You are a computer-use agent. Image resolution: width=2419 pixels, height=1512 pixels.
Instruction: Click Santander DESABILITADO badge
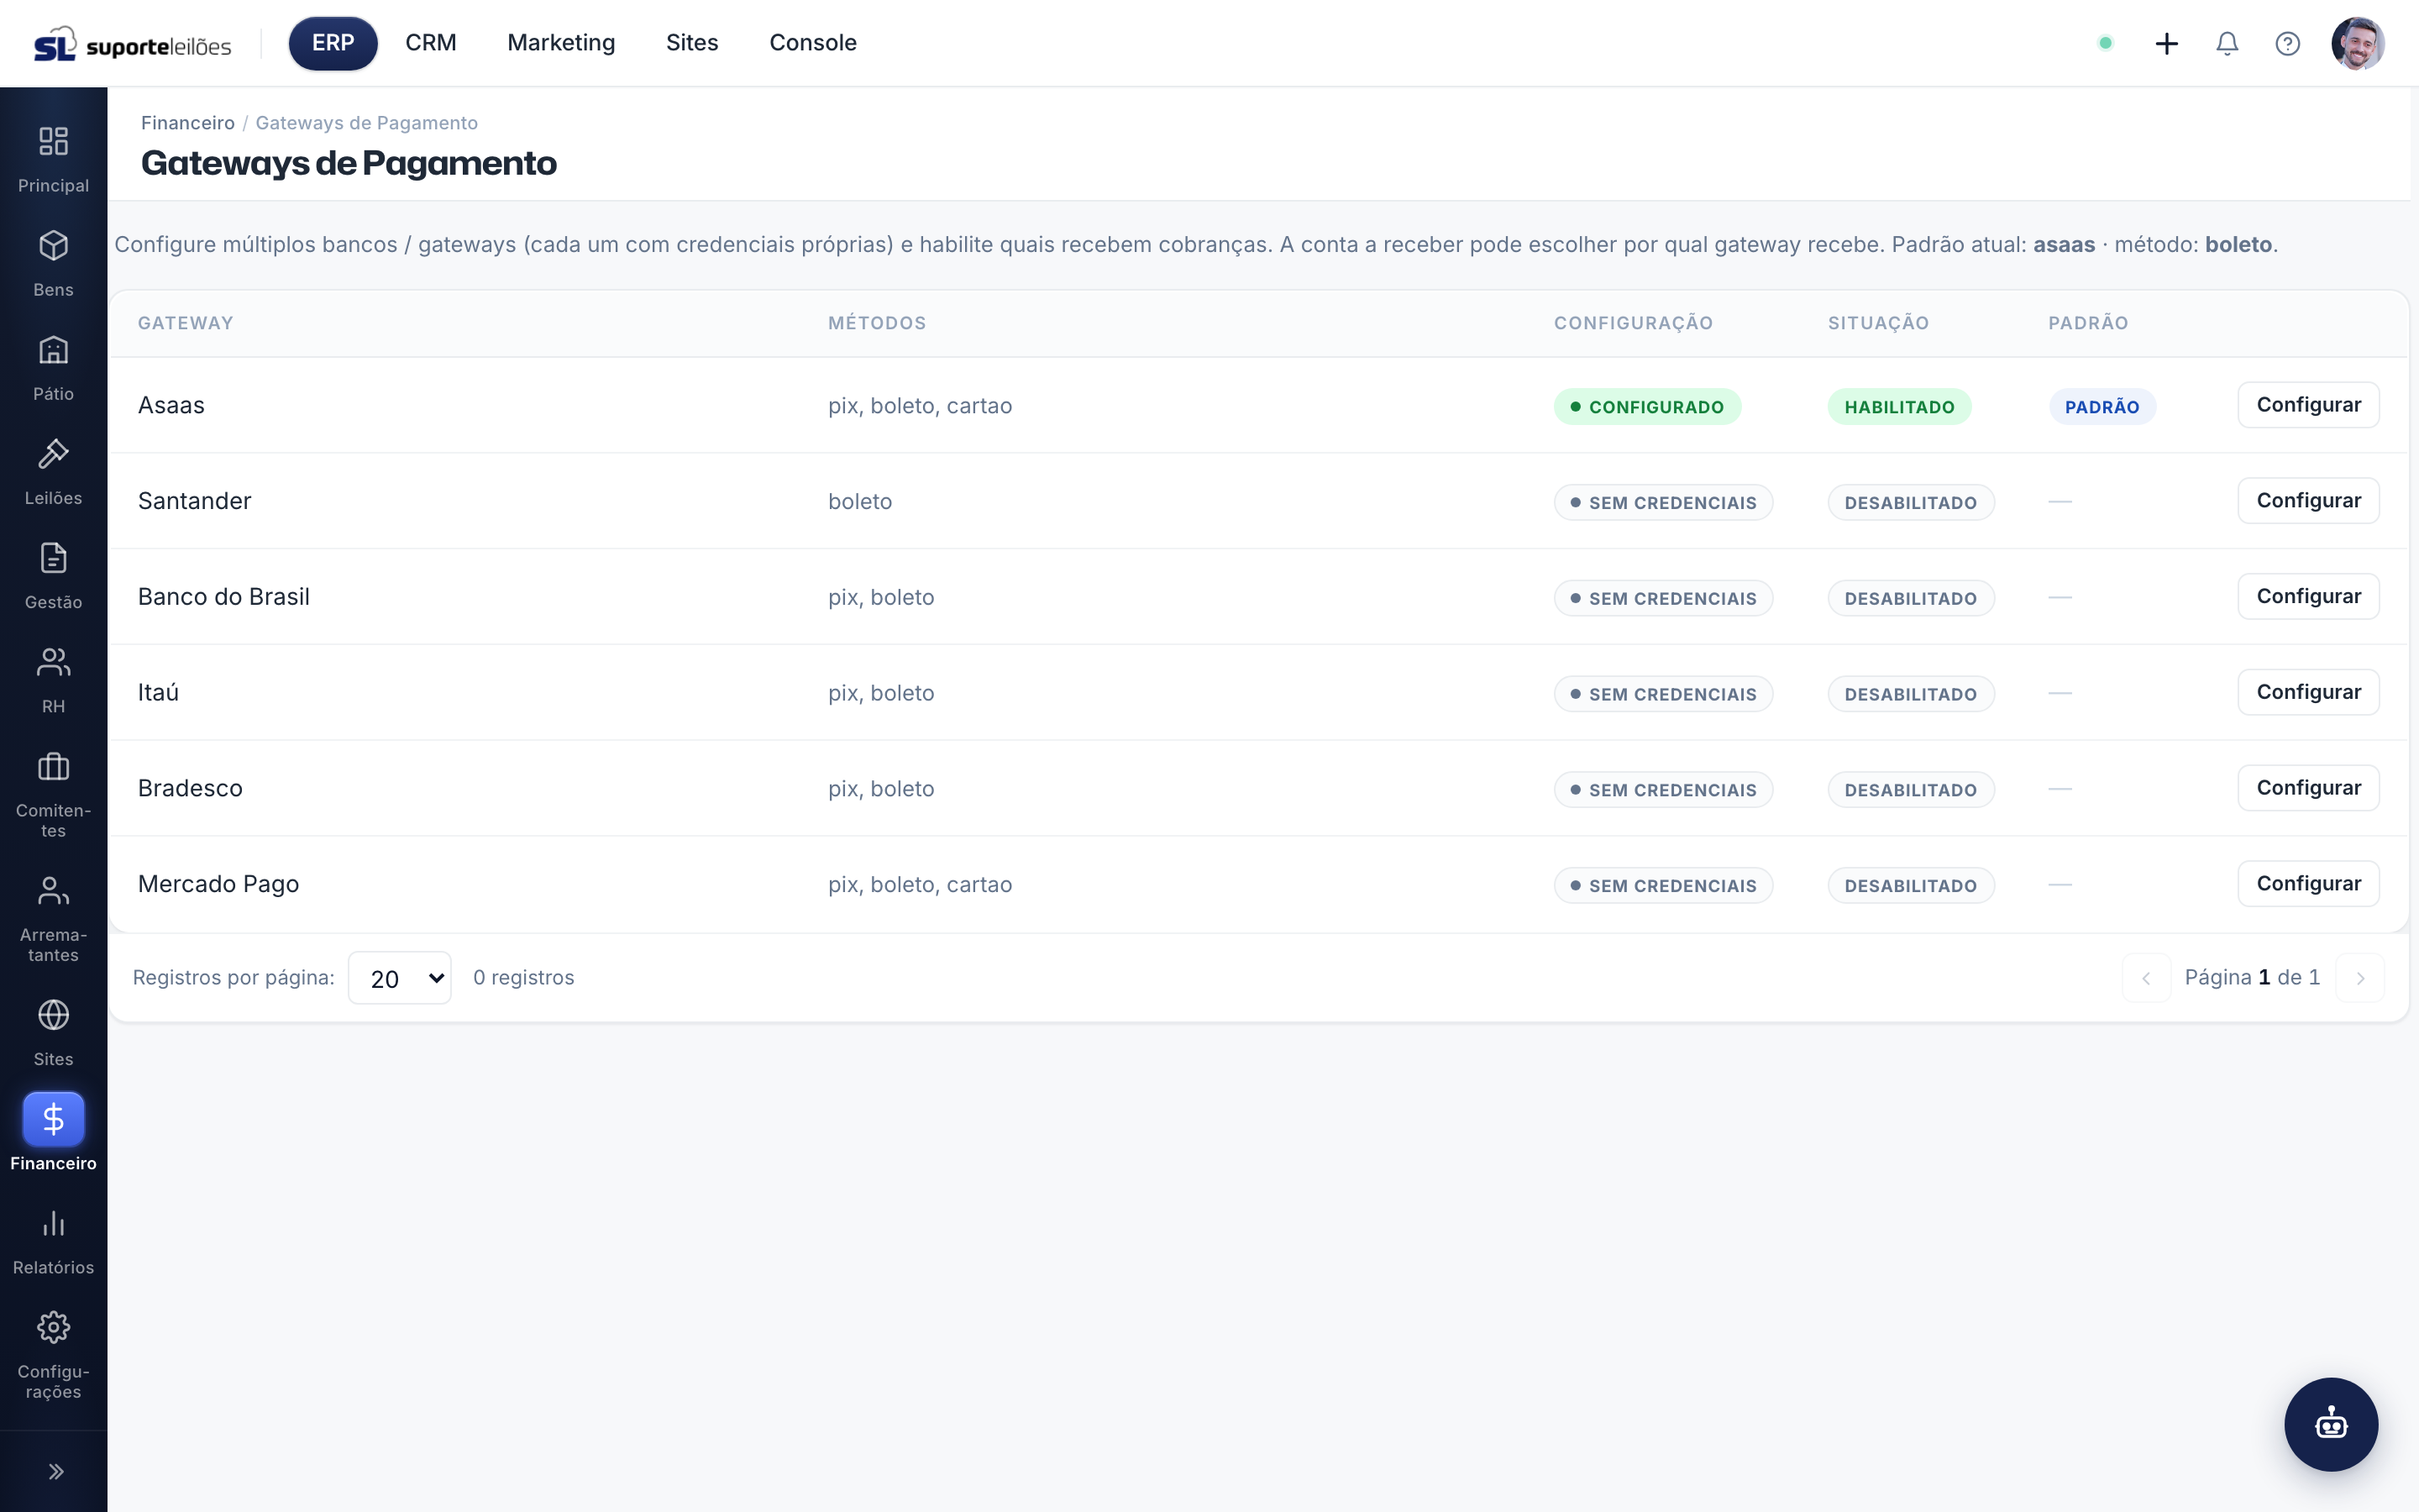coord(1911,503)
